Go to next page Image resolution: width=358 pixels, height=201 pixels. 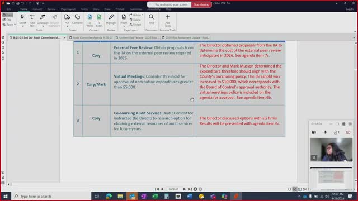tap(184, 189)
